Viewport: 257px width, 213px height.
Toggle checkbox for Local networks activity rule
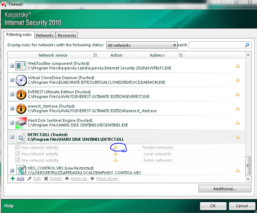(17, 154)
